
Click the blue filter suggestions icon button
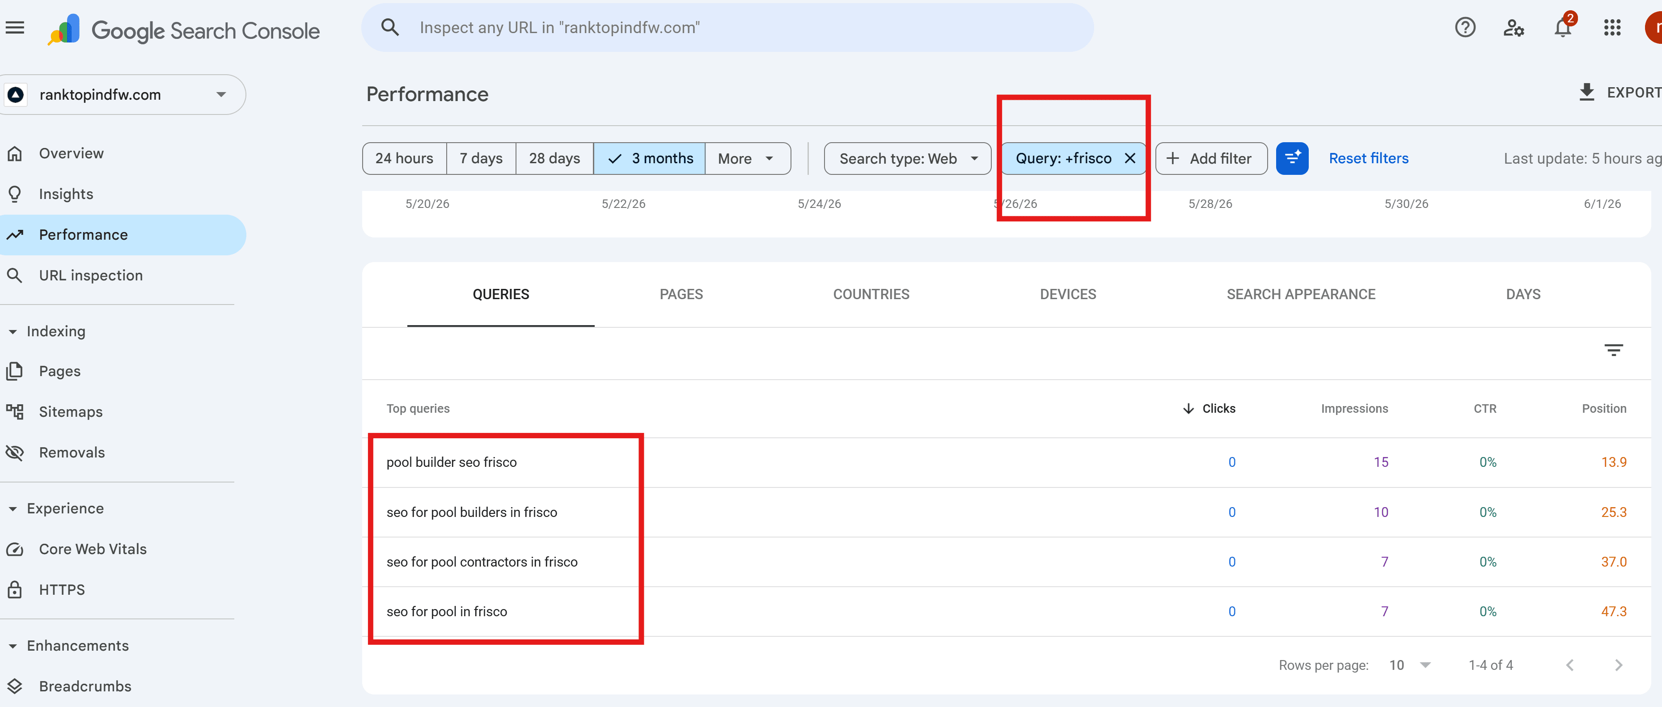tap(1292, 159)
